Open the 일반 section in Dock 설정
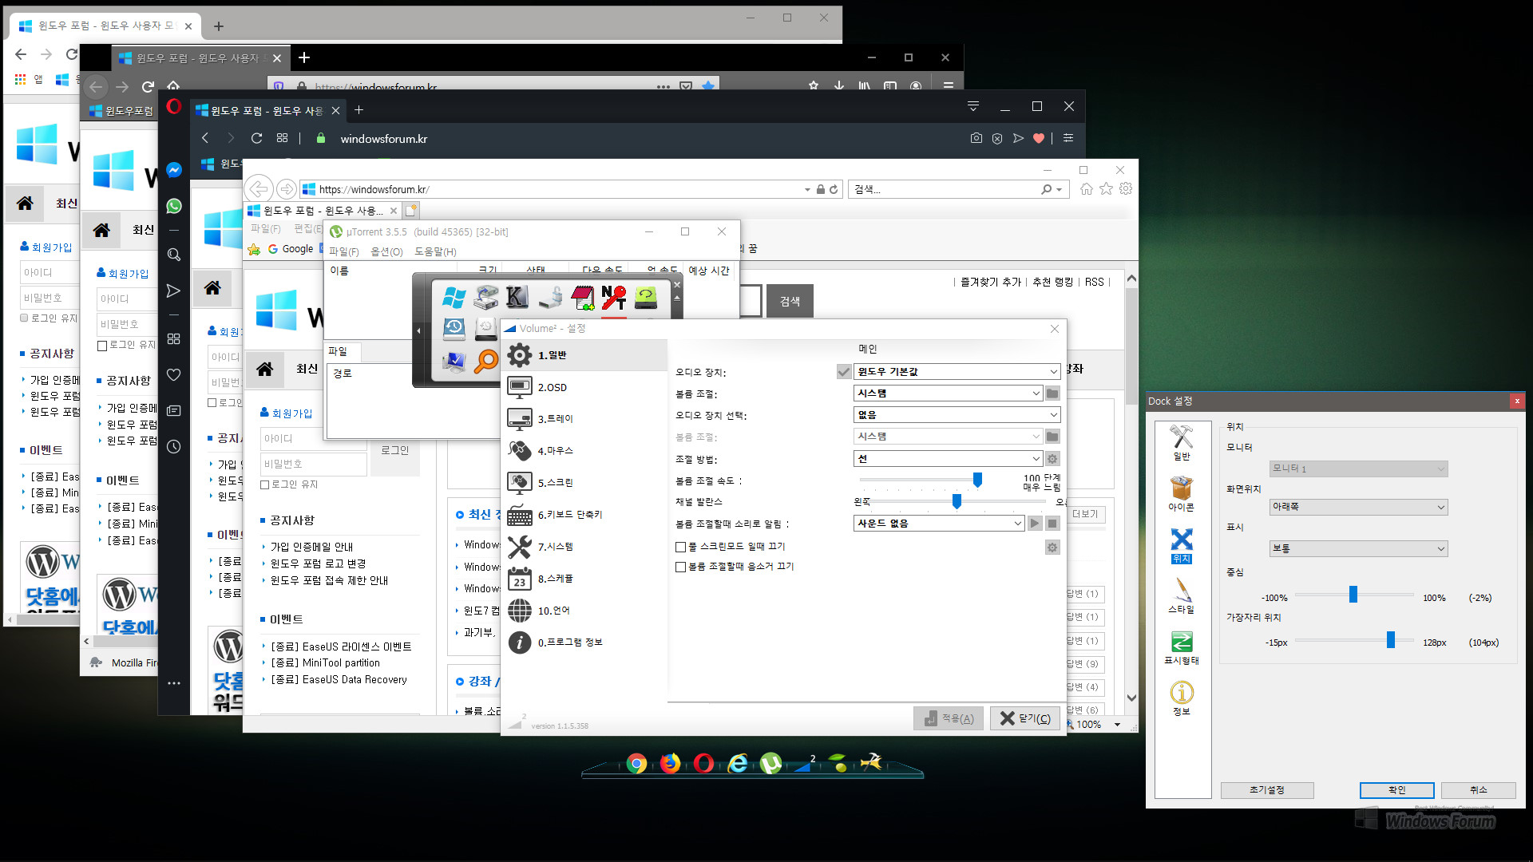Image resolution: width=1533 pixels, height=862 pixels. tap(1182, 443)
